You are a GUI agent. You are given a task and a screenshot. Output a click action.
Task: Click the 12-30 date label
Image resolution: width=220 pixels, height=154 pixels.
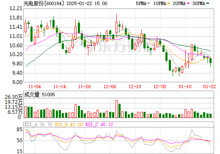pyautogui.click(x=160, y=86)
